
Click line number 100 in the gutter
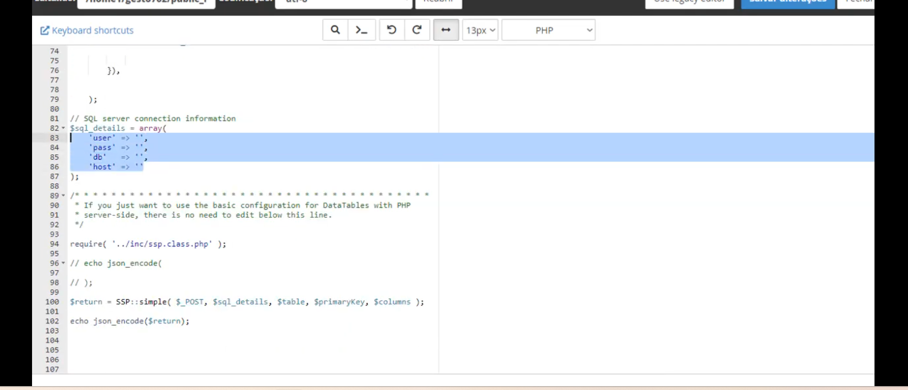(x=52, y=302)
